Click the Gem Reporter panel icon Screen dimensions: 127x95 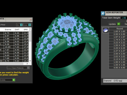pos(103,13)
